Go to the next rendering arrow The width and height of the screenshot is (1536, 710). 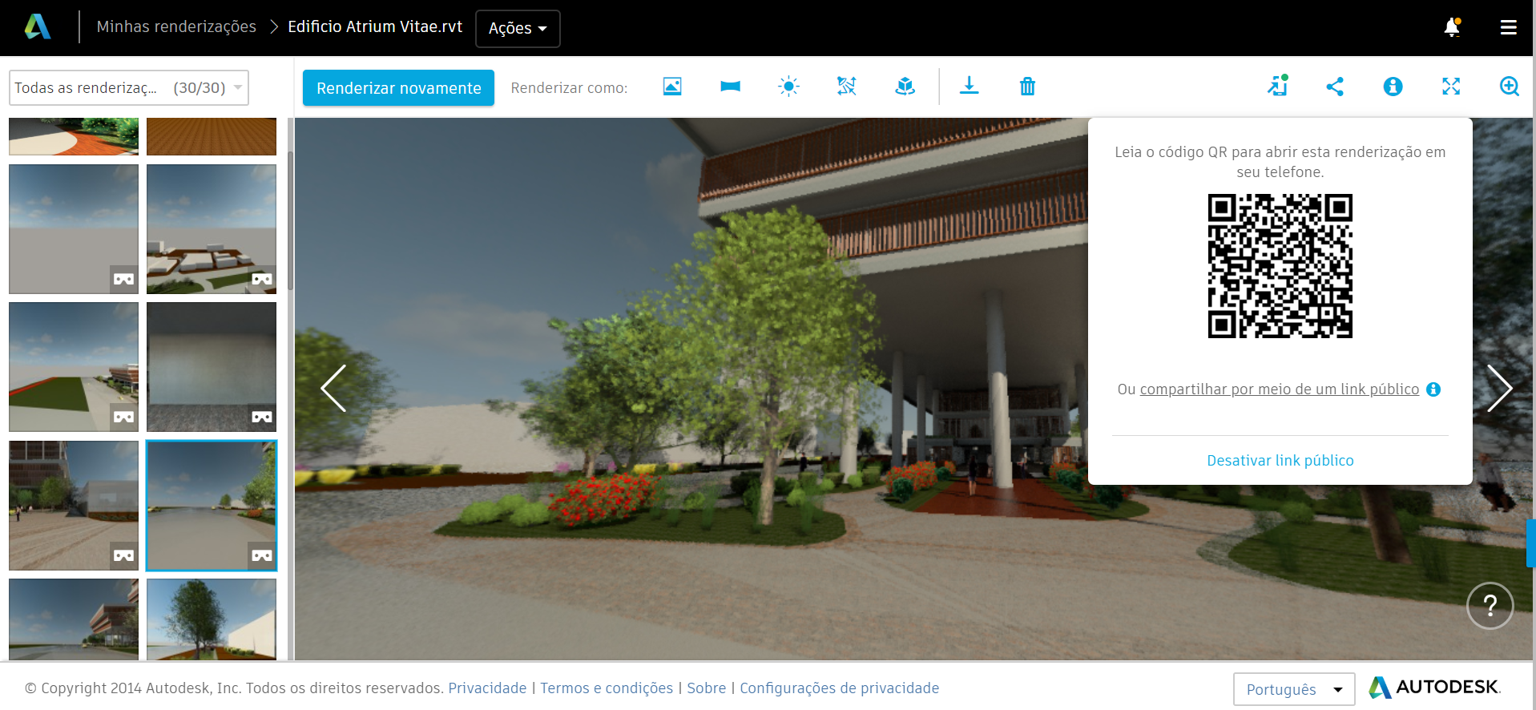pyautogui.click(x=1499, y=389)
